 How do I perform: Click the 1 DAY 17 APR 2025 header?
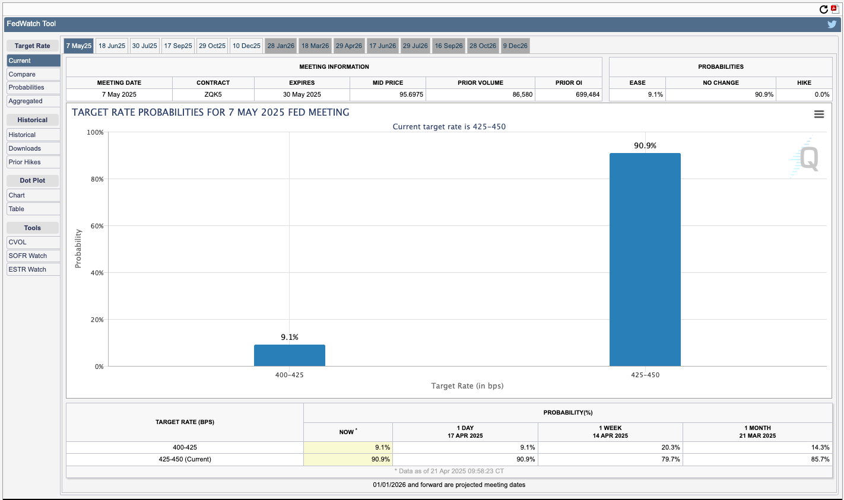[x=465, y=432]
